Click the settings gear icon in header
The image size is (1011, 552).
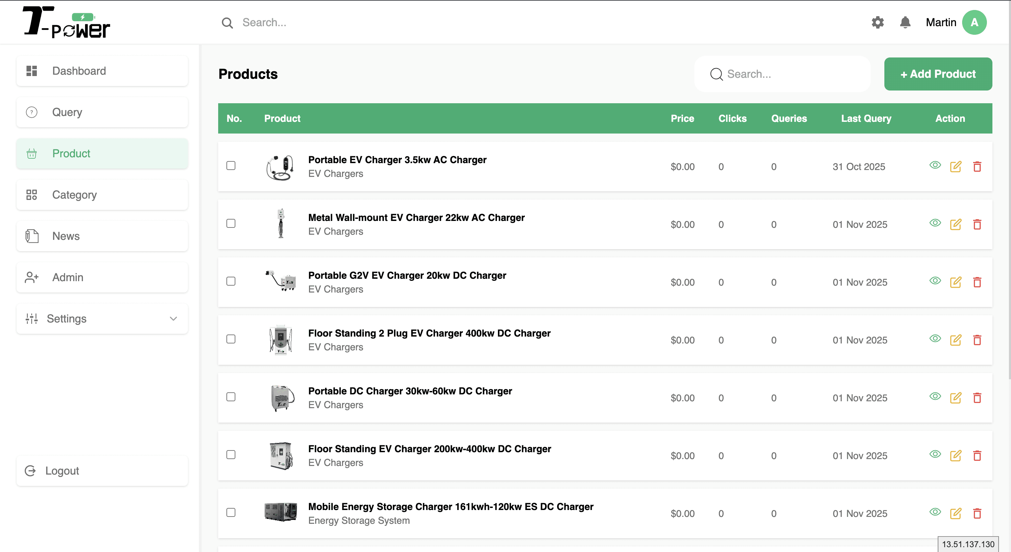877,22
